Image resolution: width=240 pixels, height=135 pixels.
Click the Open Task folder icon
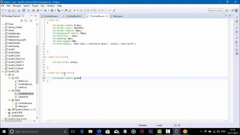coord(70,10)
